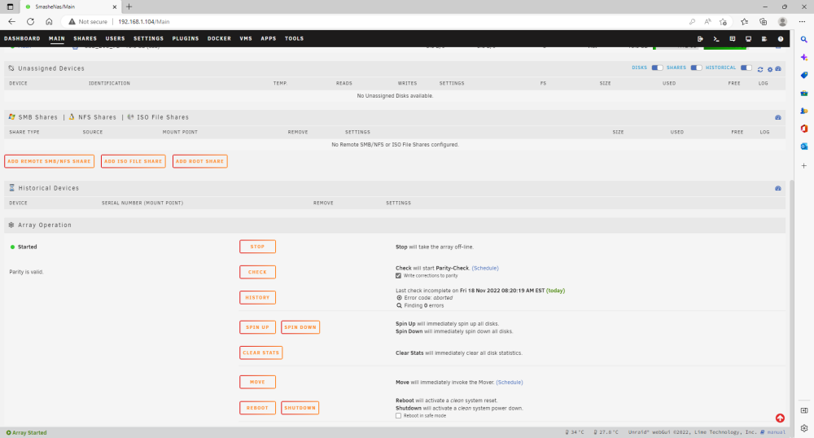Refresh the Unassigned Devices list
The image size is (814, 438).
point(760,69)
